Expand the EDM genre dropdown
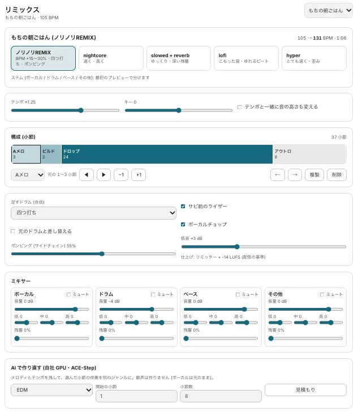Screen dimensions: 358x412 pos(51,390)
